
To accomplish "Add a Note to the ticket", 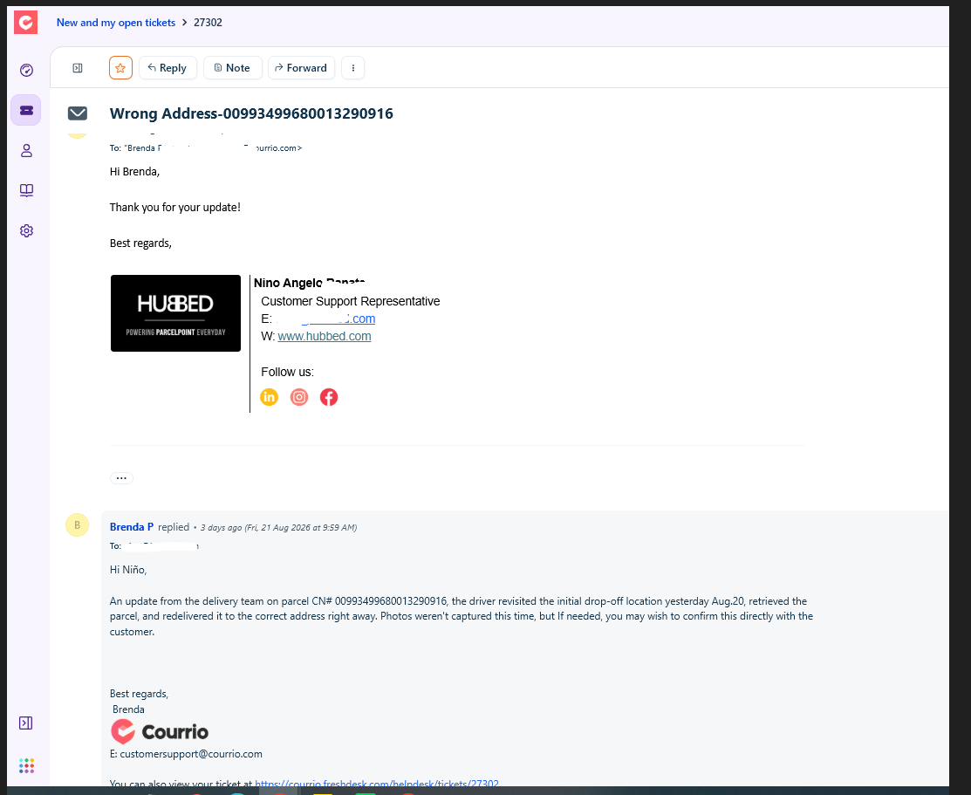I will (232, 68).
